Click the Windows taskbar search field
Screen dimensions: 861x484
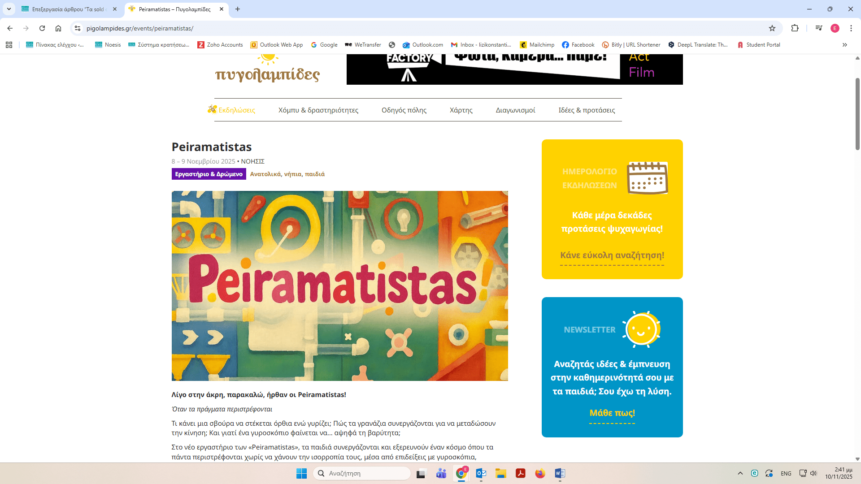tap(362, 473)
